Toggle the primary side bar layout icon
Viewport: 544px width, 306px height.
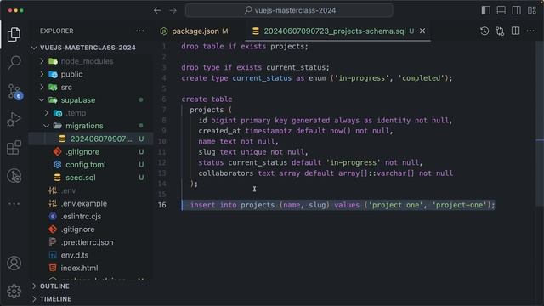485,10
